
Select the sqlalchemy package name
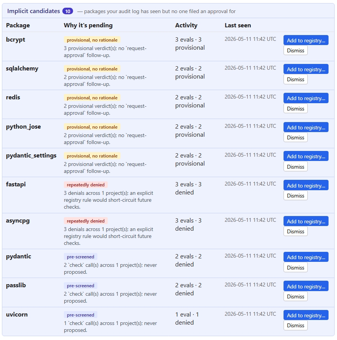pos(22,69)
